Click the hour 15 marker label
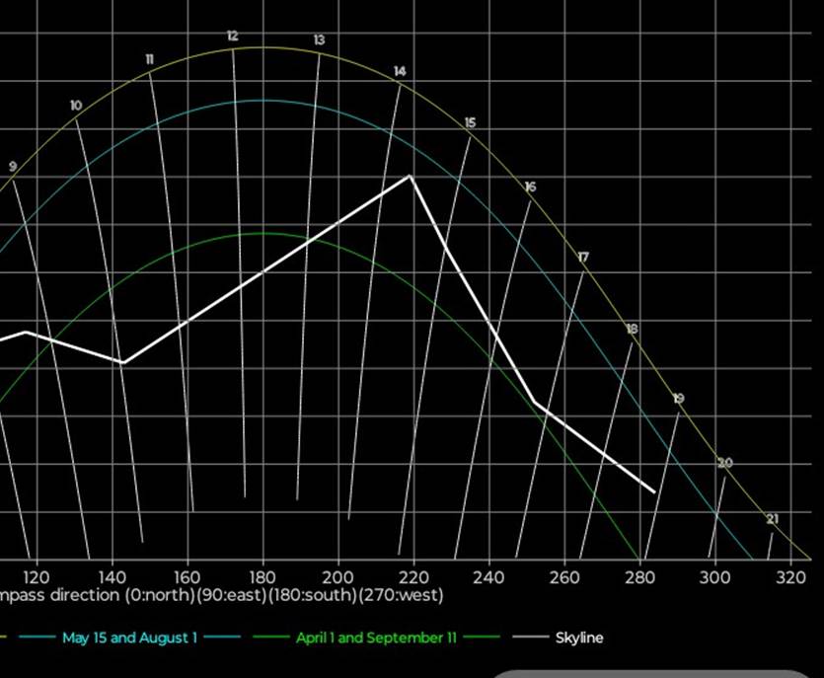The height and width of the screenshot is (678, 824). point(470,122)
